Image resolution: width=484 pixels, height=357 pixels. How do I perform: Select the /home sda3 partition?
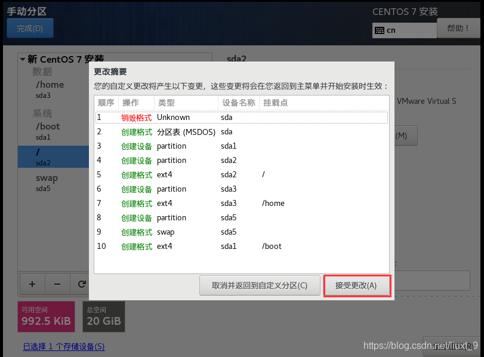pyautogui.click(x=49, y=90)
